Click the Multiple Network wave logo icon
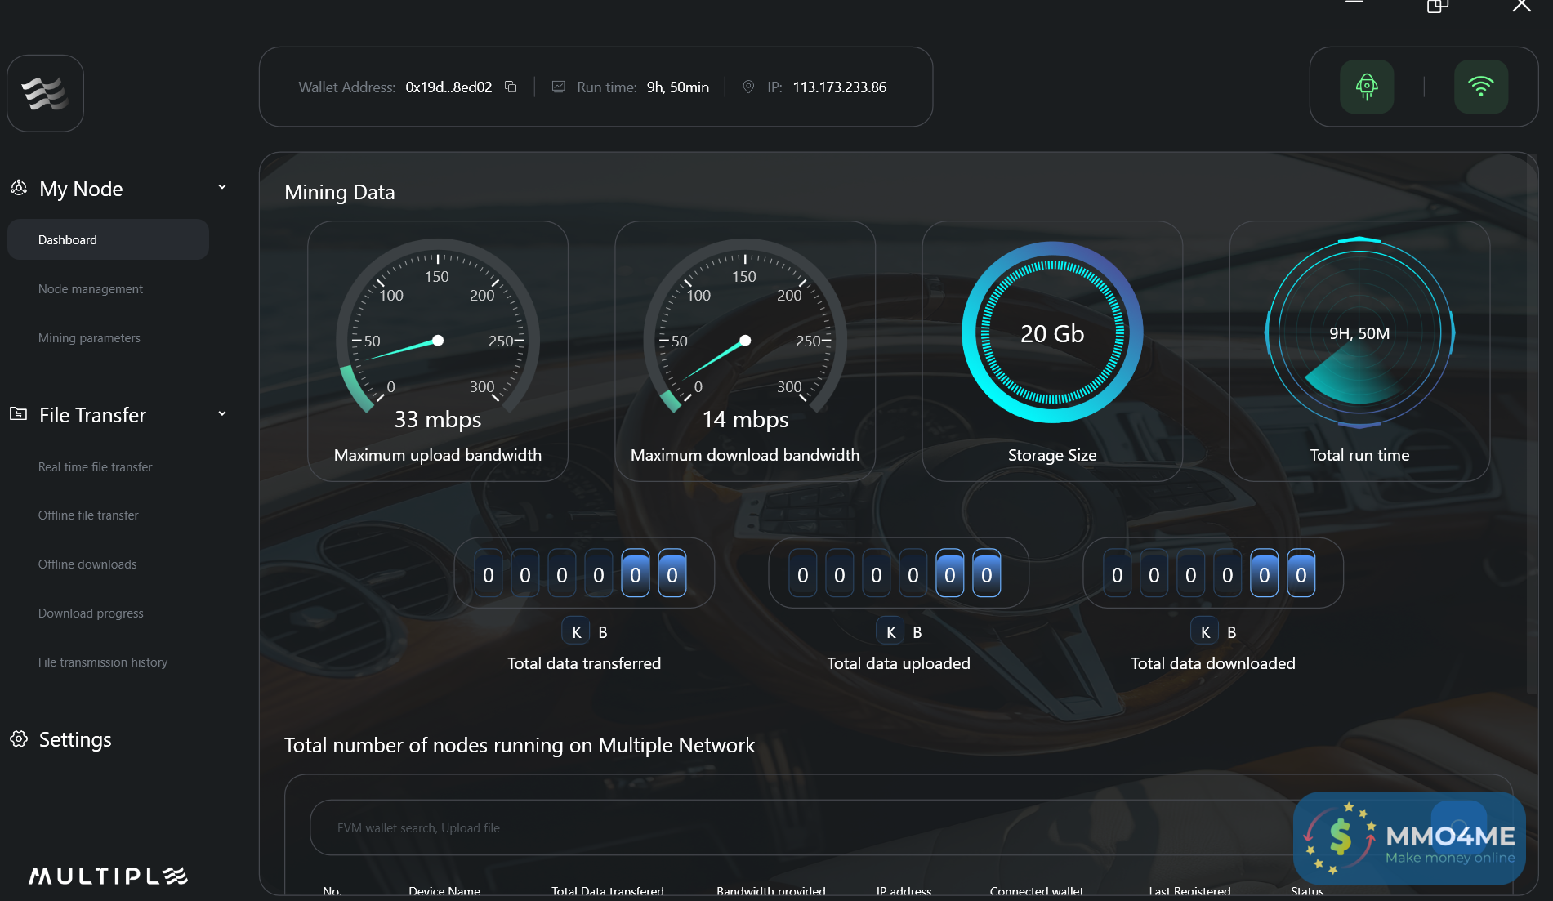Image resolution: width=1553 pixels, height=901 pixels. coord(45,93)
